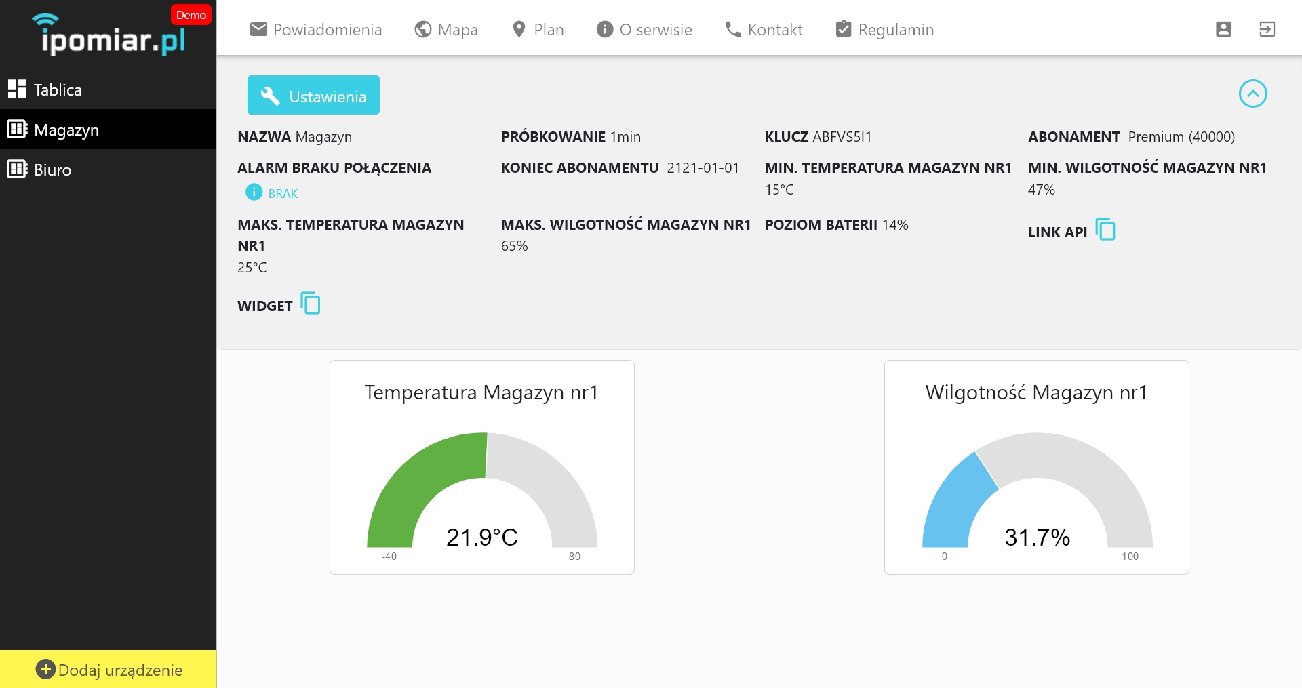Click the WIDGET label
The image size is (1302, 688).
[x=265, y=306]
